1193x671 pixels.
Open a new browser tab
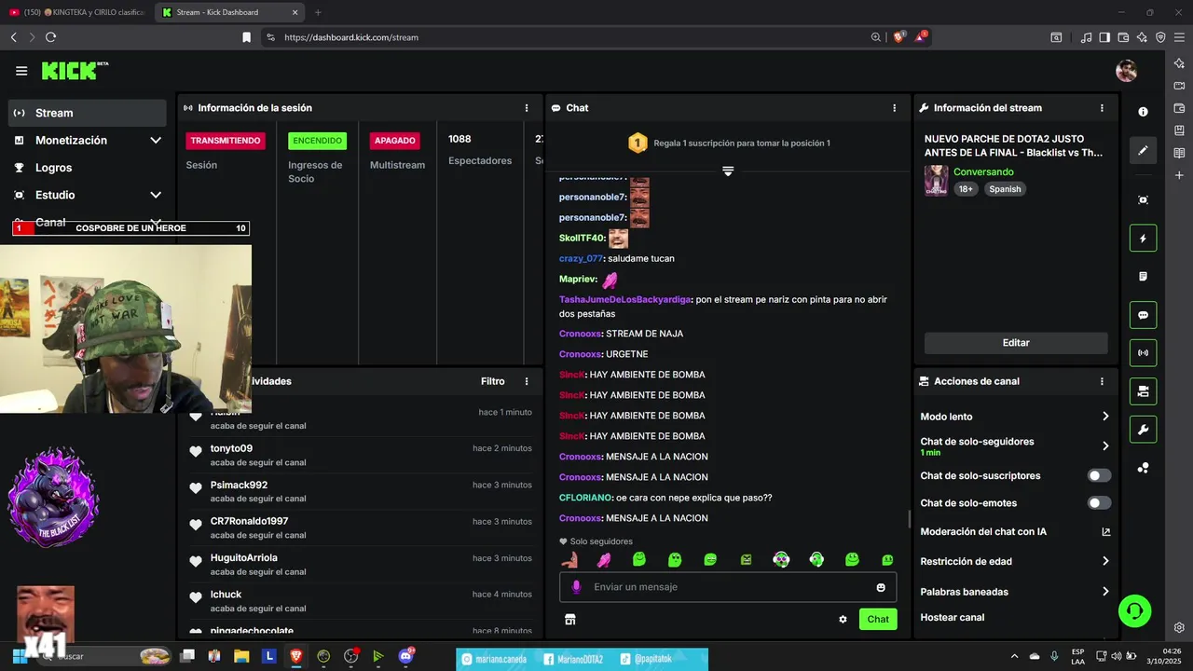click(318, 12)
